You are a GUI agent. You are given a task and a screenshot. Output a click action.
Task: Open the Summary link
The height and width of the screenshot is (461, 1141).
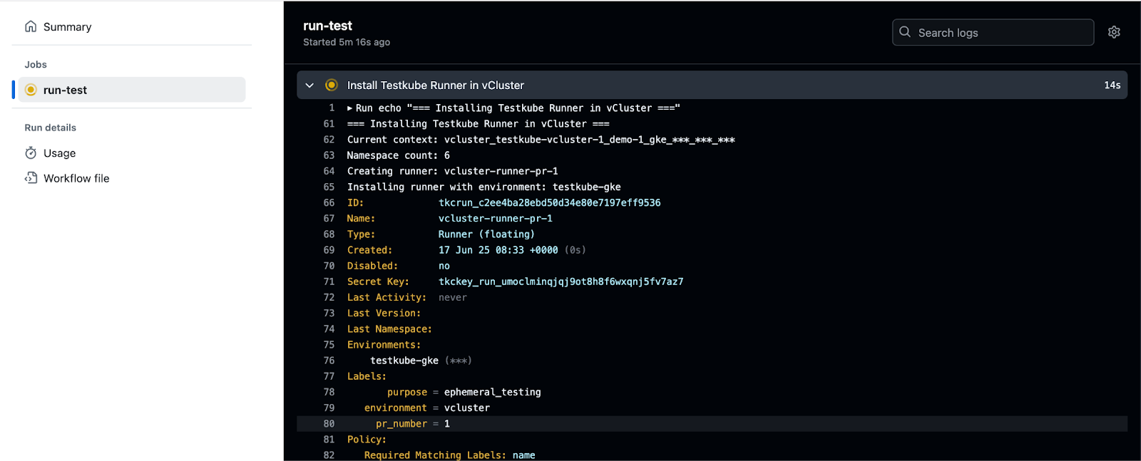pyautogui.click(x=68, y=27)
